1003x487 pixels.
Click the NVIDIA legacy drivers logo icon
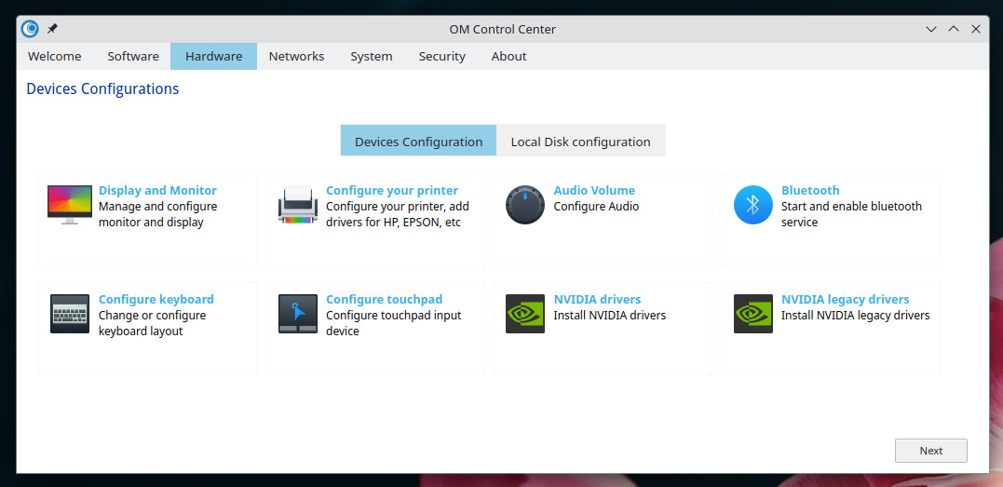pos(752,314)
